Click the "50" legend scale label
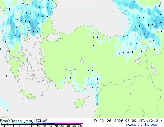This screenshot has height=127, width=164. tap(80, 126)
